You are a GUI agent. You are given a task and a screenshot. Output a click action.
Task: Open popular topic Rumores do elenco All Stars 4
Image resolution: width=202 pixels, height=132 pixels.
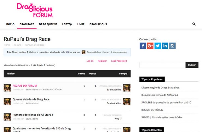pyautogui.click(x=159, y=95)
